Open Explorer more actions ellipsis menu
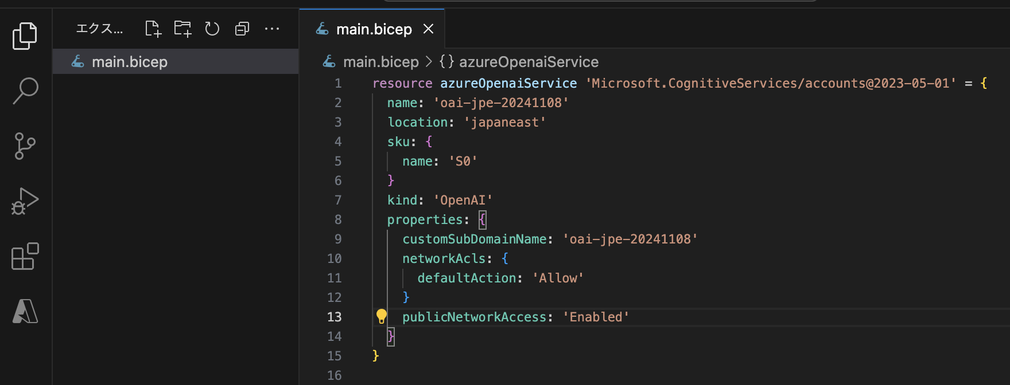The width and height of the screenshot is (1010, 385). tap(272, 29)
